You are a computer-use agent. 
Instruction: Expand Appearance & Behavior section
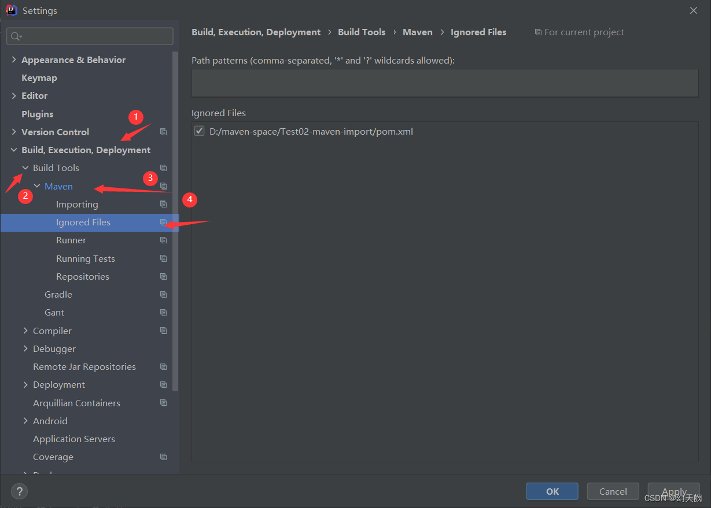[x=14, y=60]
